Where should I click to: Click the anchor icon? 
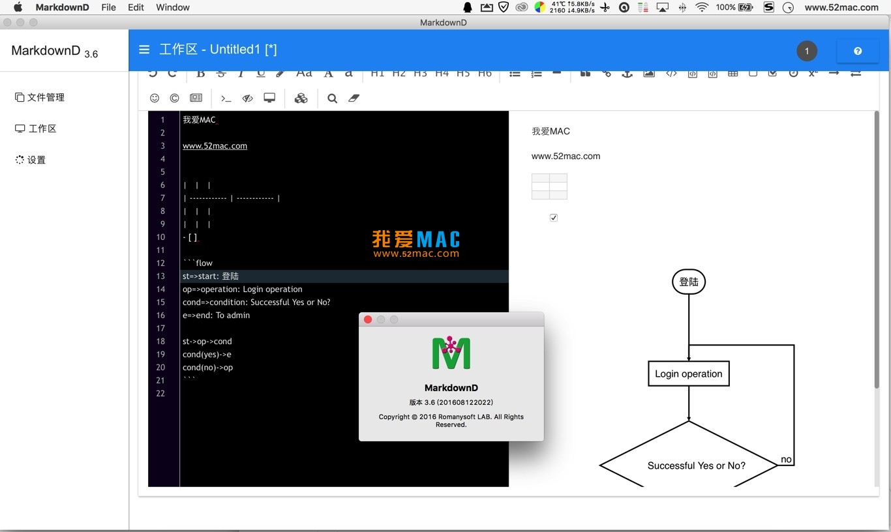[x=627, y=73]
